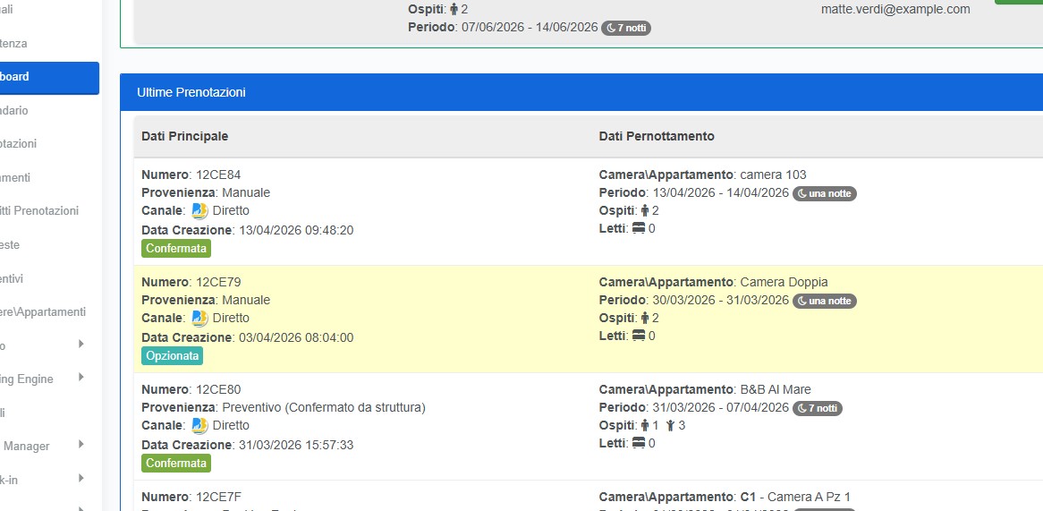This screenshot has width=1043, height=511.
Task: Open the Dashboard sidebar item
Action: (x=45, y=77)
